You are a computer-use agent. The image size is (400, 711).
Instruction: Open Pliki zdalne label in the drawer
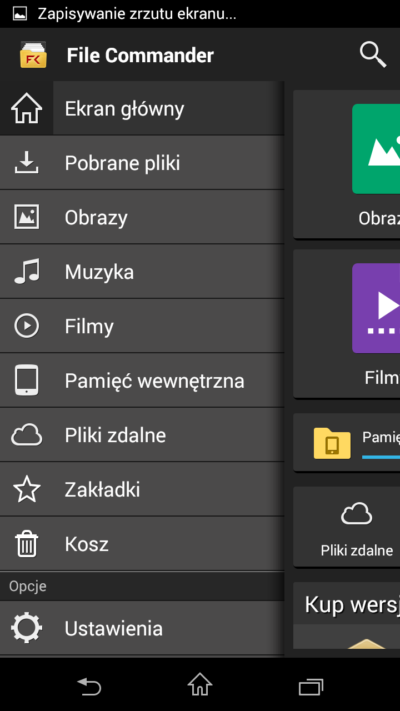point(116,435)
